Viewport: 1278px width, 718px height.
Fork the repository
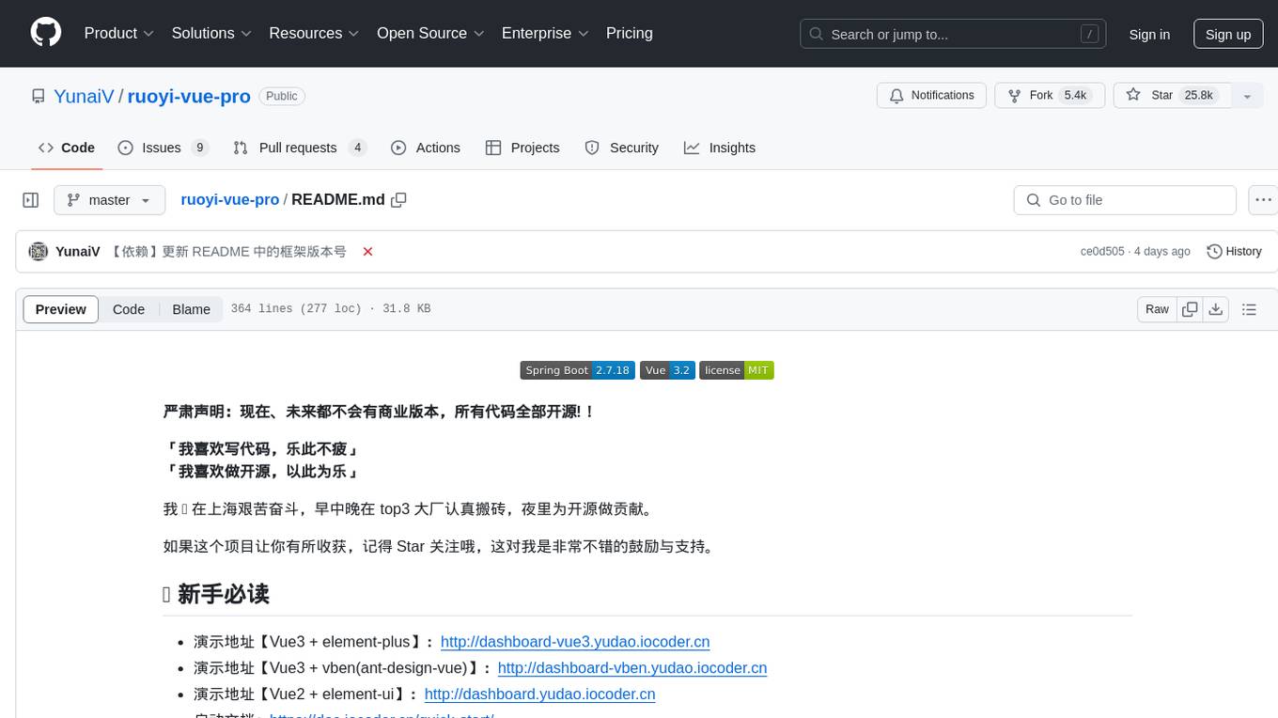point(1048,95)
